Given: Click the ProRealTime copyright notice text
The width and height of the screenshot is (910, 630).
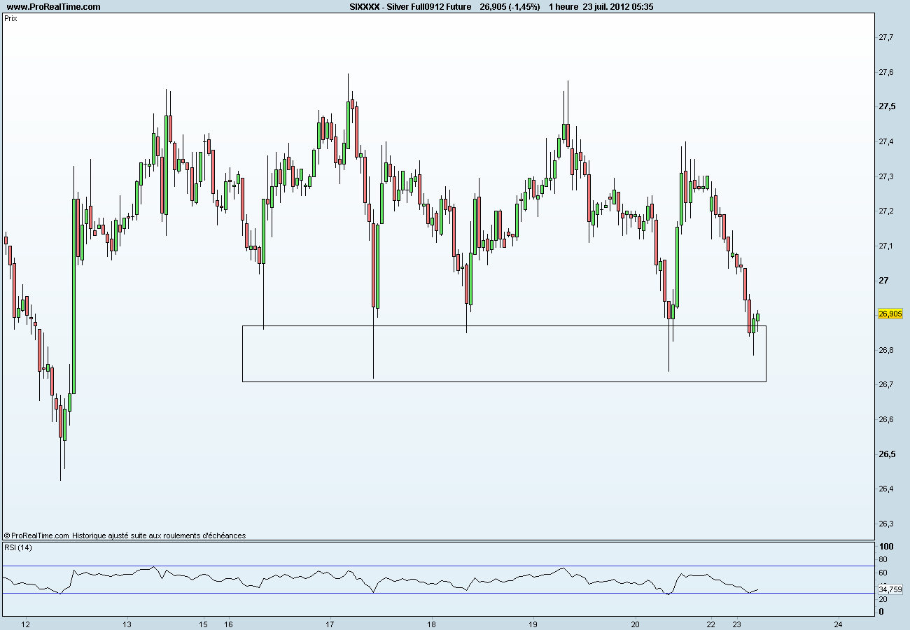Looking at the screenshot, I should tap(125, 535).
